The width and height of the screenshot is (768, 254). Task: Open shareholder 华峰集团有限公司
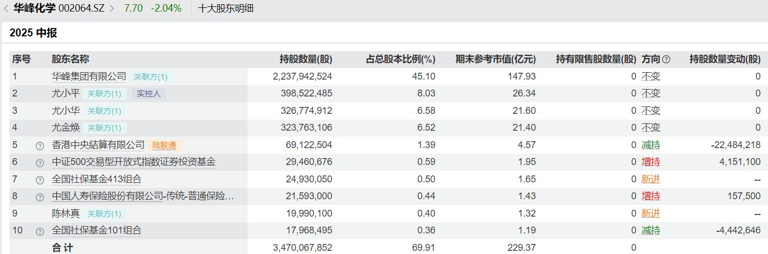tap(89, 76)
